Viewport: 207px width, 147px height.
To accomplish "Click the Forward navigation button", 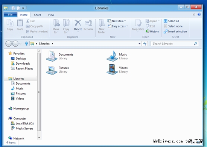I will click(x=15, y=44).
